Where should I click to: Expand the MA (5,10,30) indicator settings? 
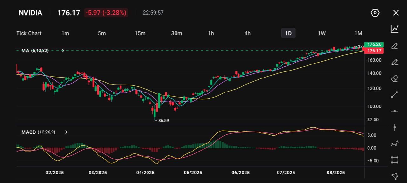click(x=63, y=51)
